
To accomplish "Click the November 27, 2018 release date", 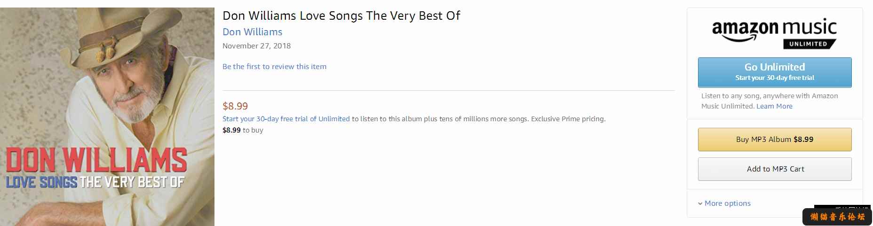I will coord(256,46).
